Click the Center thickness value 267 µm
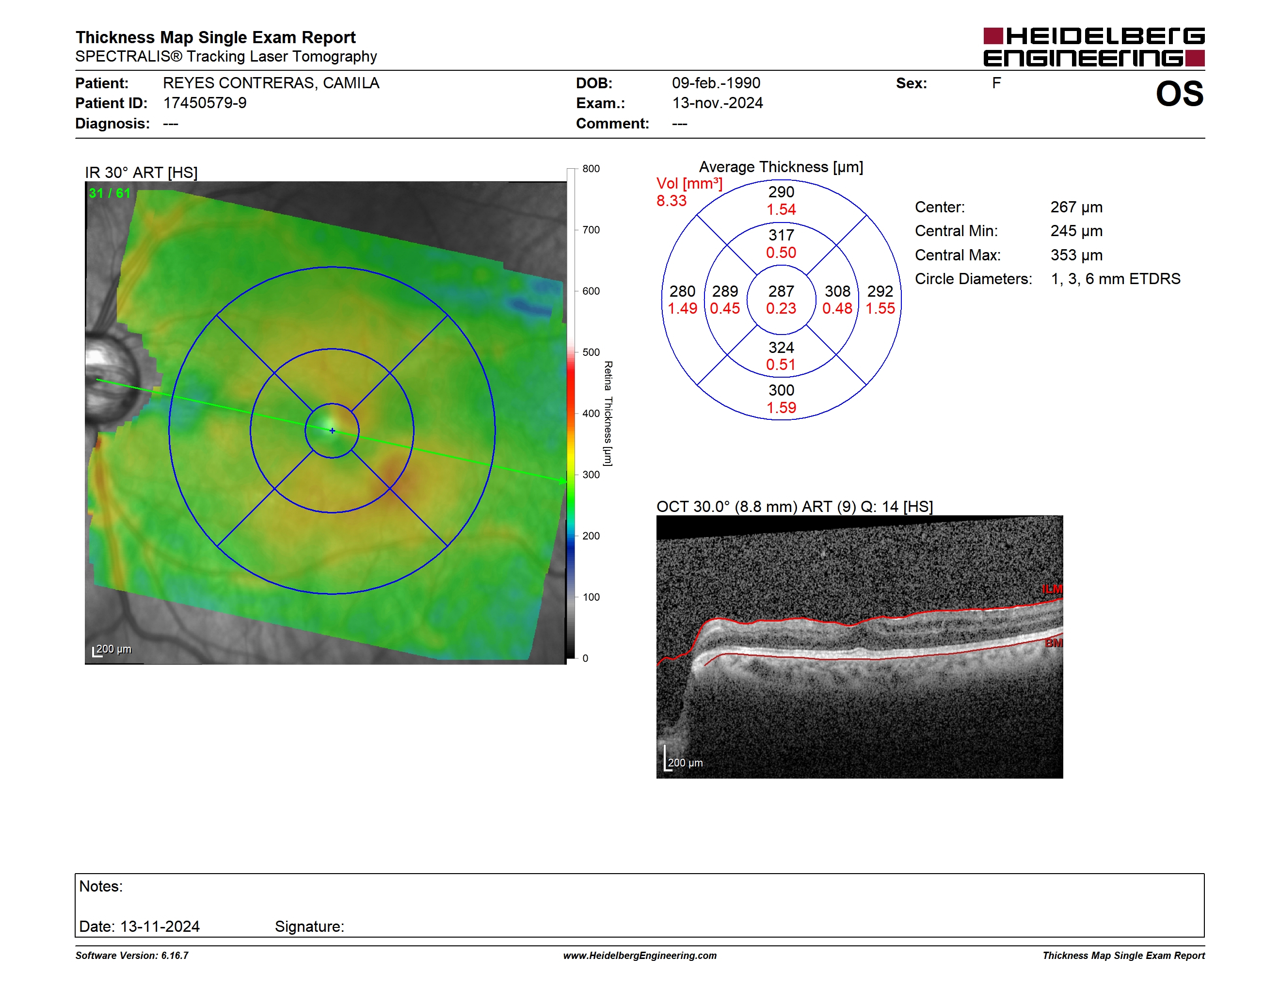The image size is (1280, 989). click(x=1076, y=207)
